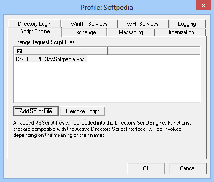Screen dimensions: 214x182
Task: Confirm the profile with OK
Action: pyautogui.click(x=146, y=168)
